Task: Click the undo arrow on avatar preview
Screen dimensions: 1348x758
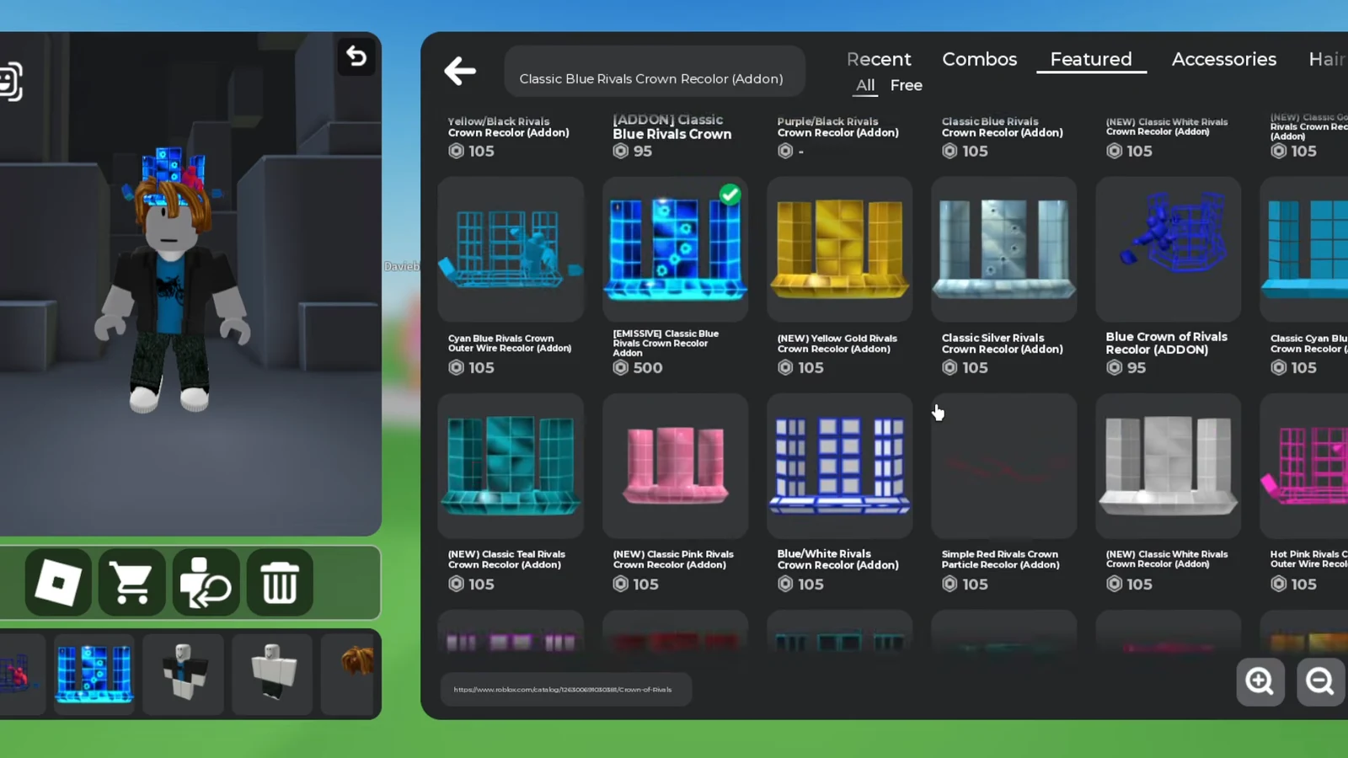Action: pos(356,56)
